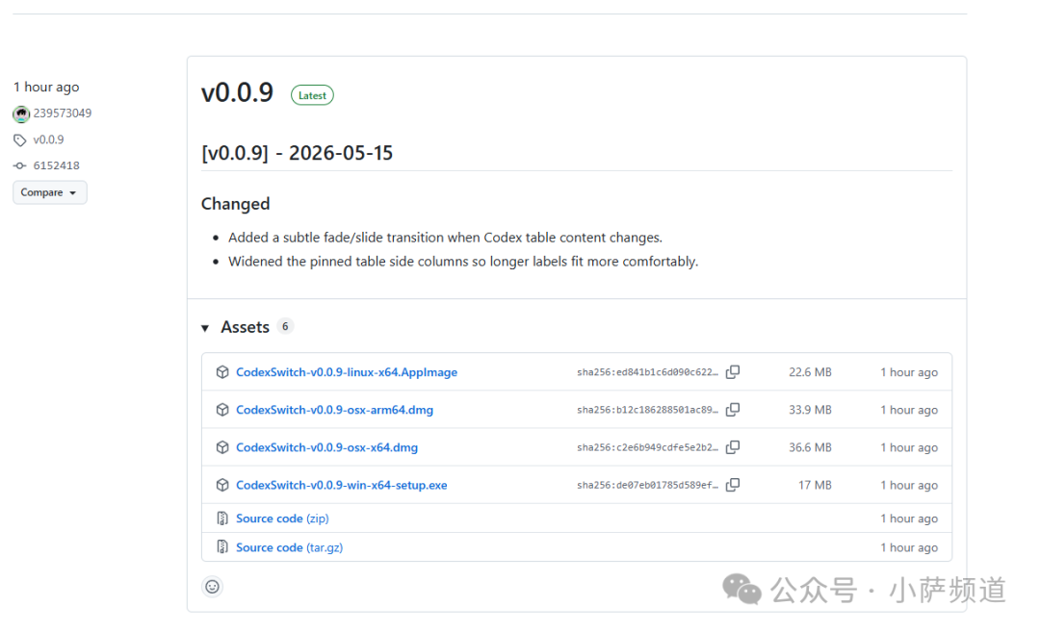1040x632 pixels.
Task: Click the package icon beside linux-x64.AppImage
Action: coord(222,372)
